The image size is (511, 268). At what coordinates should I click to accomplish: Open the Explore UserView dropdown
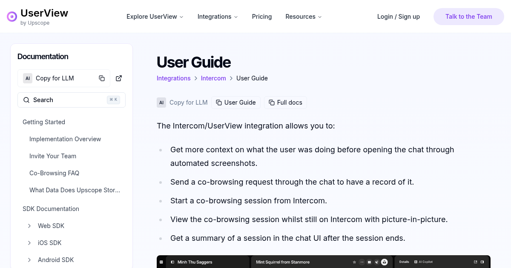pos(155,17)
